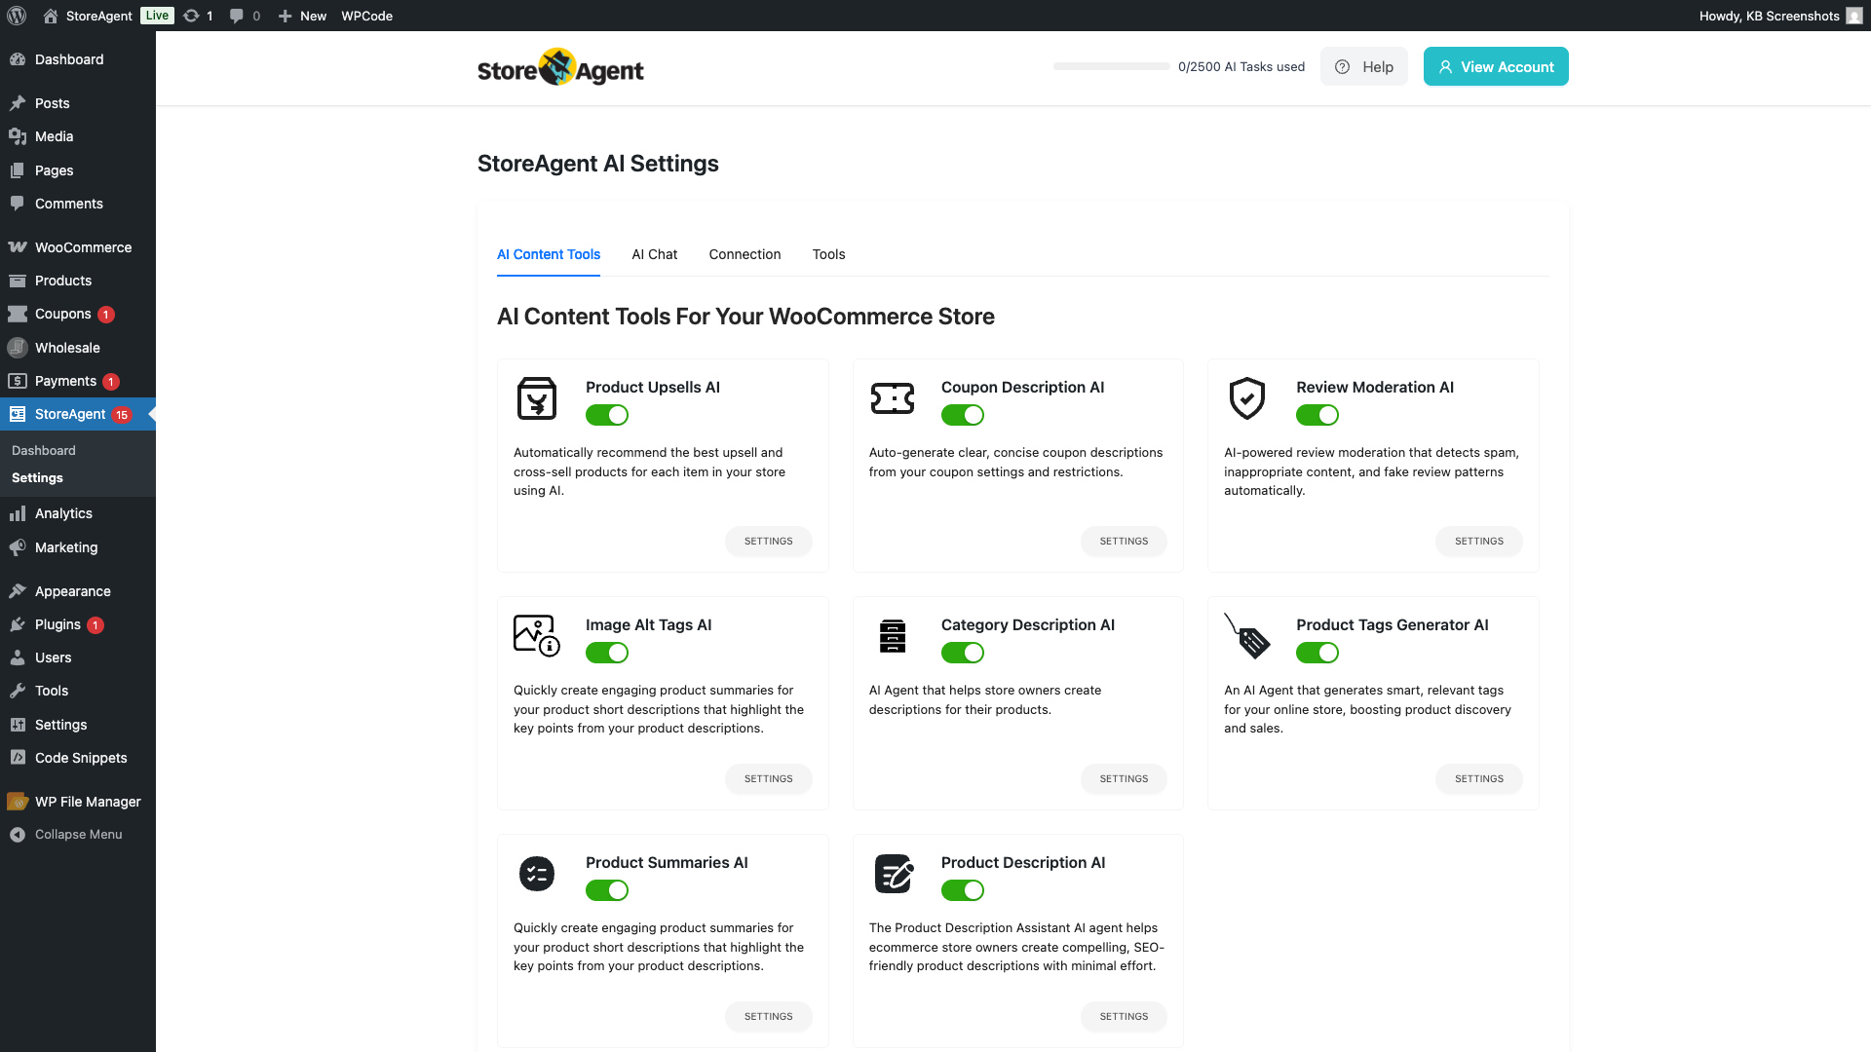Click the Image Alt Tags AI picture icon

point(536,635)
